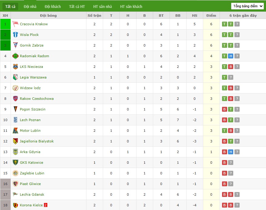Image resolution: width=266 pixels, height=210 pixels.
Task: Click first red B badge in Lechia Gdansk row
Action: (224, 194)
